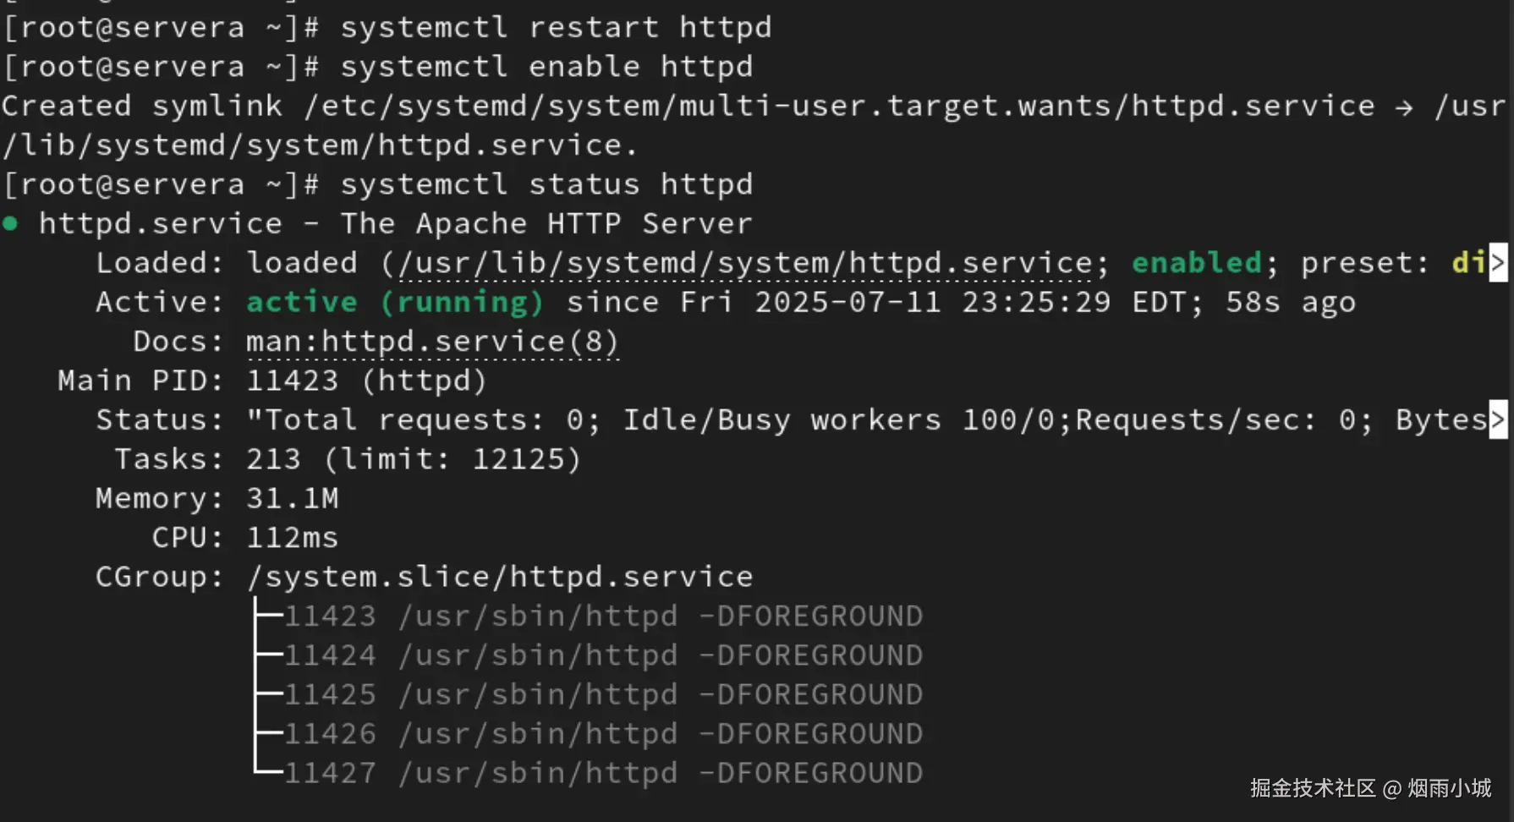Select process 11427 in the CGroup tree

pyautogui.click(x=603, y=773)
